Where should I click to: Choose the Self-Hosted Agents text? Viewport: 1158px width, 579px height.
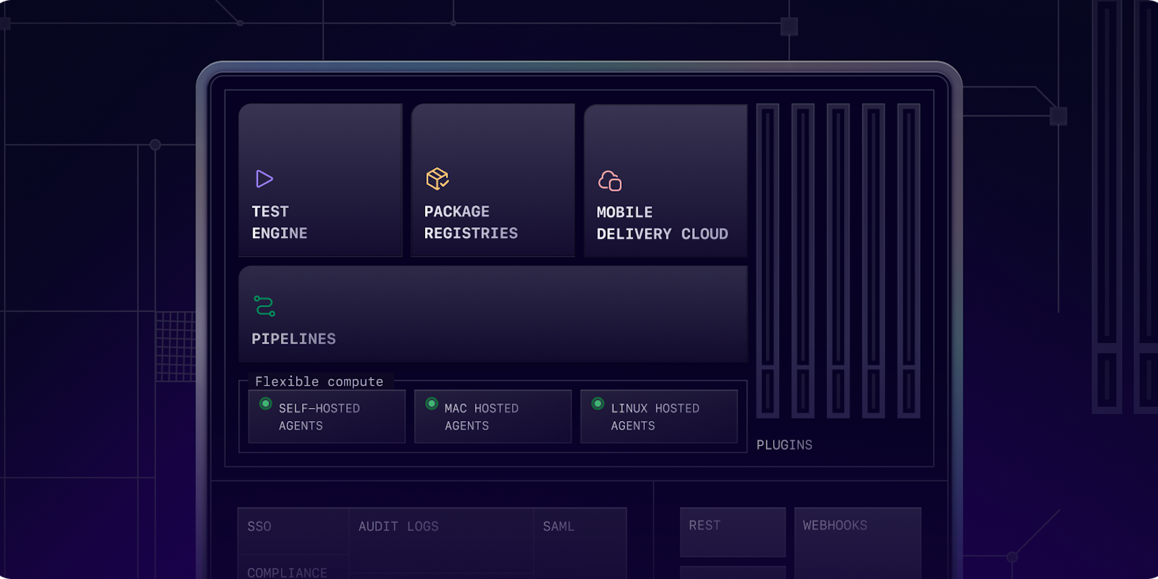(319, 417)
